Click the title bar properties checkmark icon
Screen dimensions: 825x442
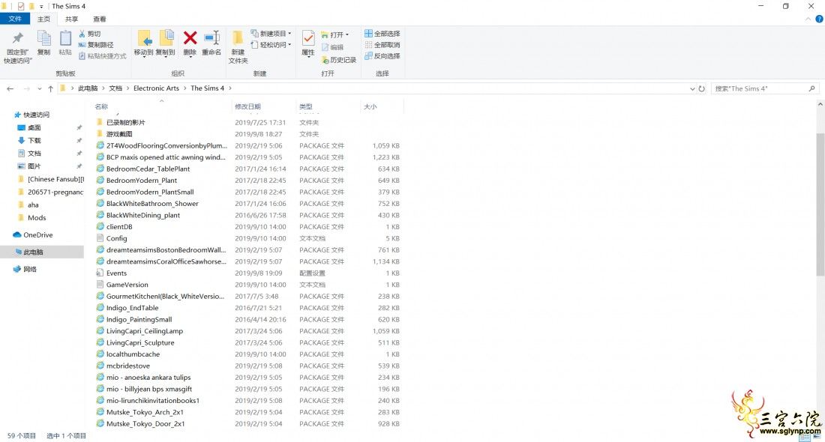(21, 6)
